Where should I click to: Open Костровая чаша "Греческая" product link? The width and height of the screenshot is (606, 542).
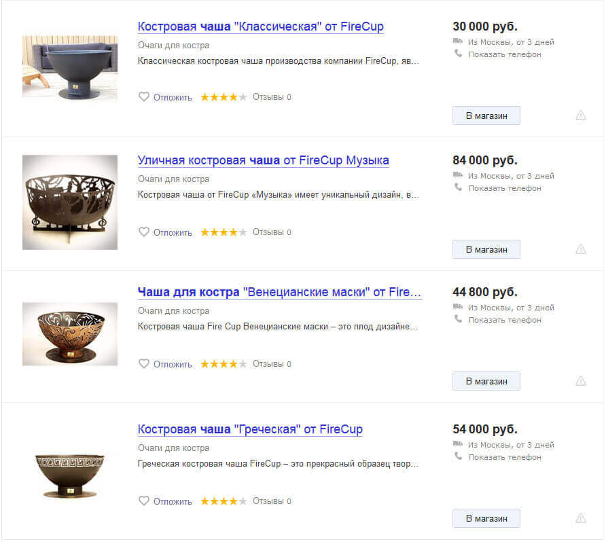click(x=250, y=430)
